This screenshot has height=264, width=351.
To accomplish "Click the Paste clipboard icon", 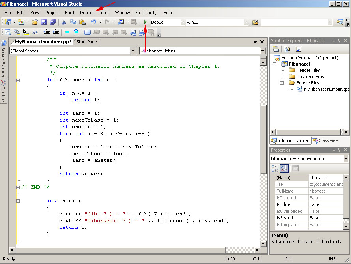I will 82,22.
